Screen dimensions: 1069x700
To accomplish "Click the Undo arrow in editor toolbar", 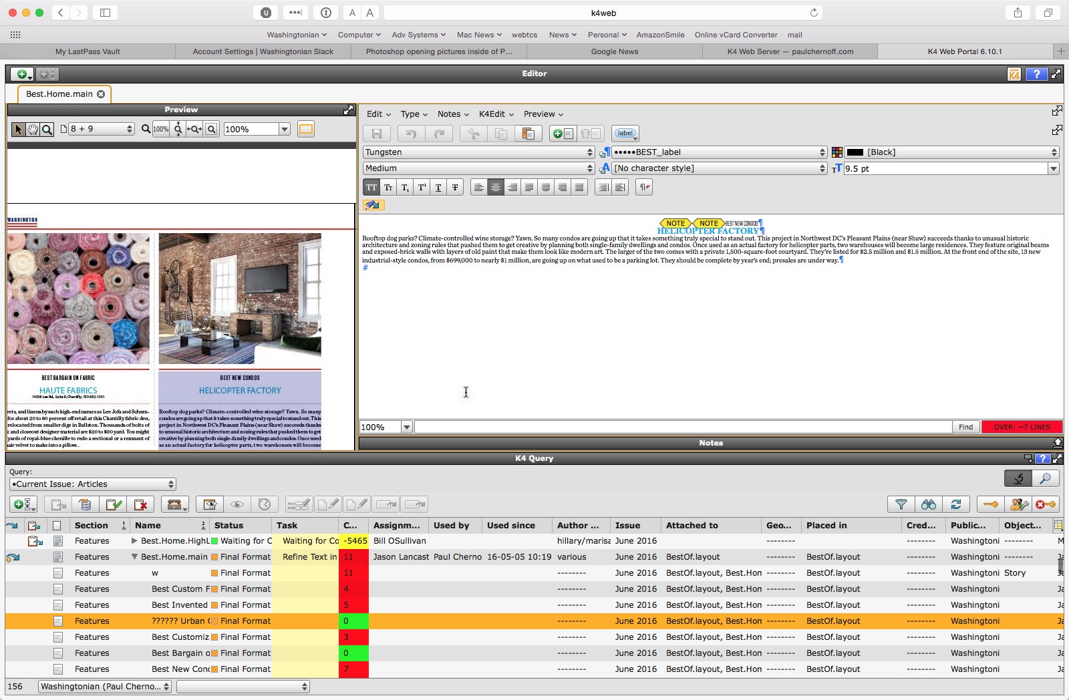I will pyautogui.click(x=411, y=134).
